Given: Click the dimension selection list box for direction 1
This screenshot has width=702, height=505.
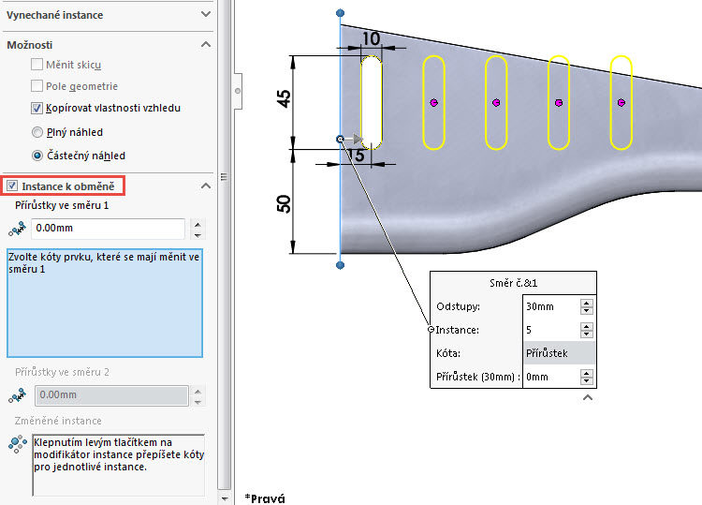Looking at the screenshot, I should (x=105, y=303).
